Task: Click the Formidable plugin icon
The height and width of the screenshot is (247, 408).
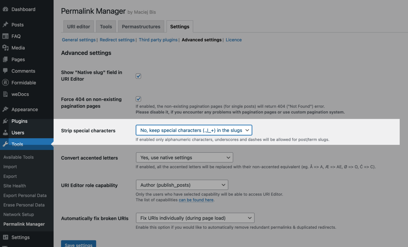Action: tap(5, 83)
